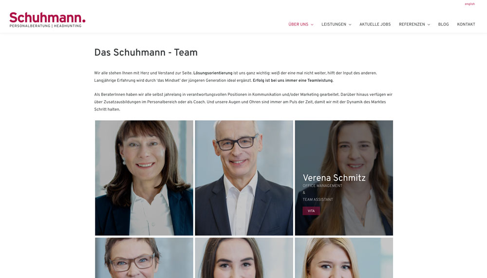
Task: Open the Leistungen menu
Action: coord(334,24)
